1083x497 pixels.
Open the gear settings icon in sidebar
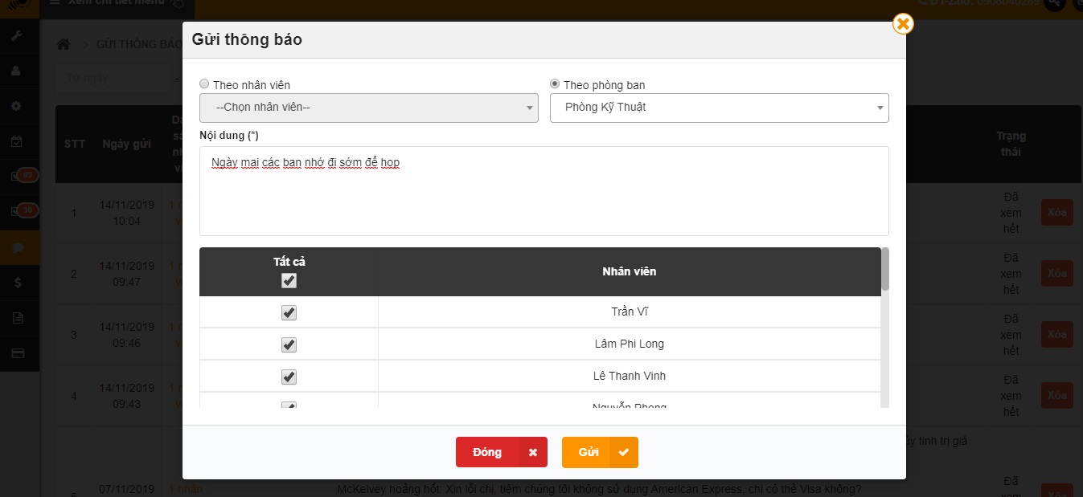tap(17, 106)
